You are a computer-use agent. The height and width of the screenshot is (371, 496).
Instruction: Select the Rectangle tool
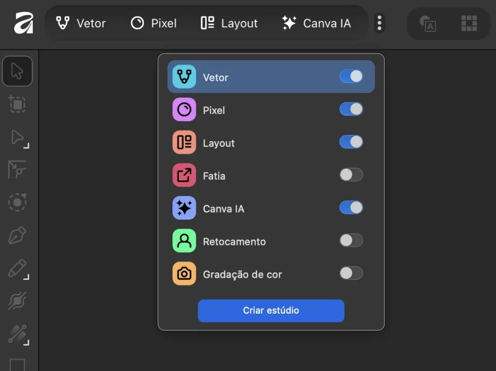tap(17, 365)
